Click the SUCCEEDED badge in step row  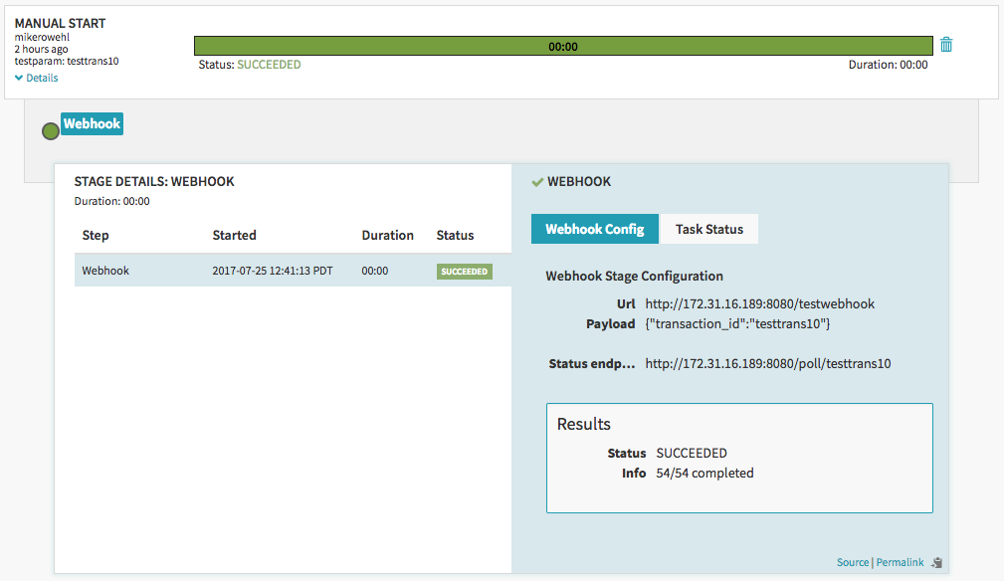pos(465,271)
